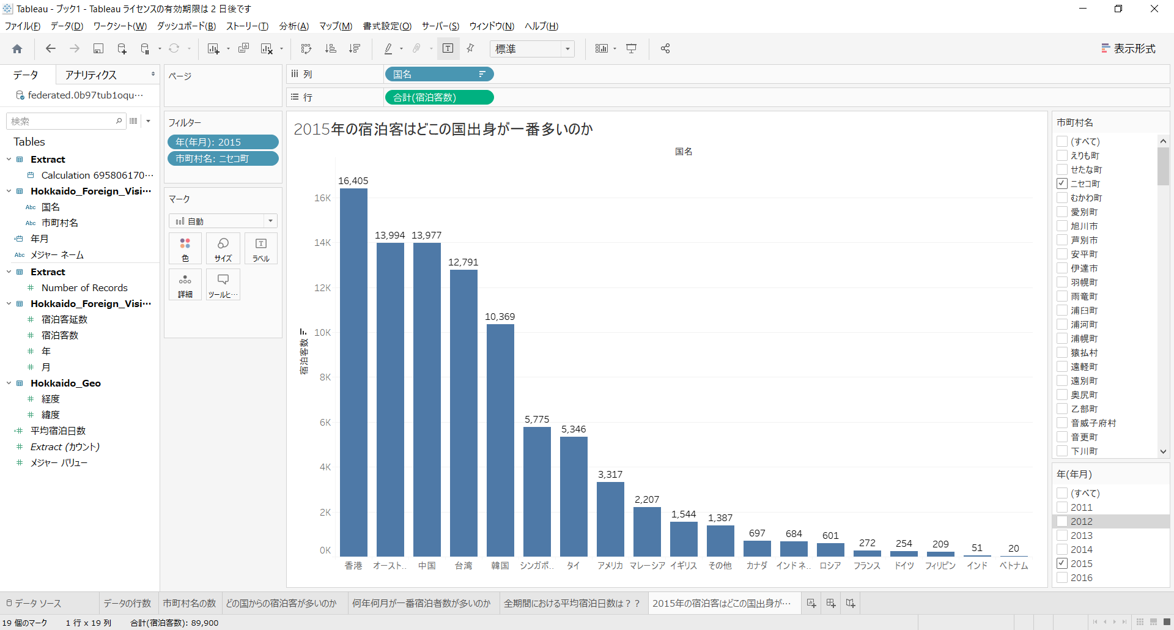
Task: Create a new worksheet from the toolbar
Action: click(x=213, y=49)
